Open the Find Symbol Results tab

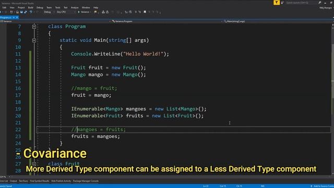(x=40, y=181)
